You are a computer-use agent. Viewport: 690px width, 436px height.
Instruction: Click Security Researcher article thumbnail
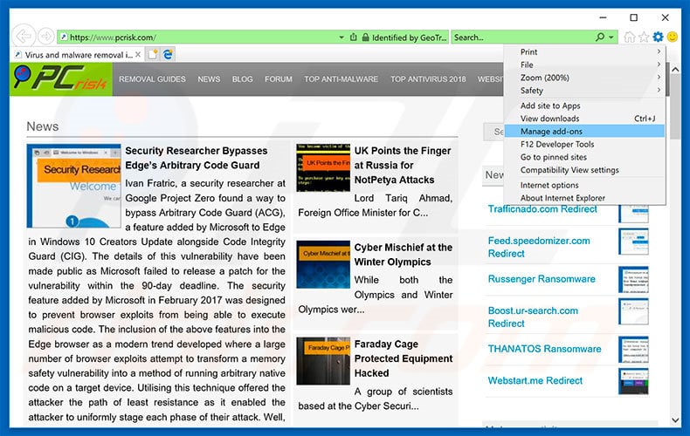(x=73, y=186)
